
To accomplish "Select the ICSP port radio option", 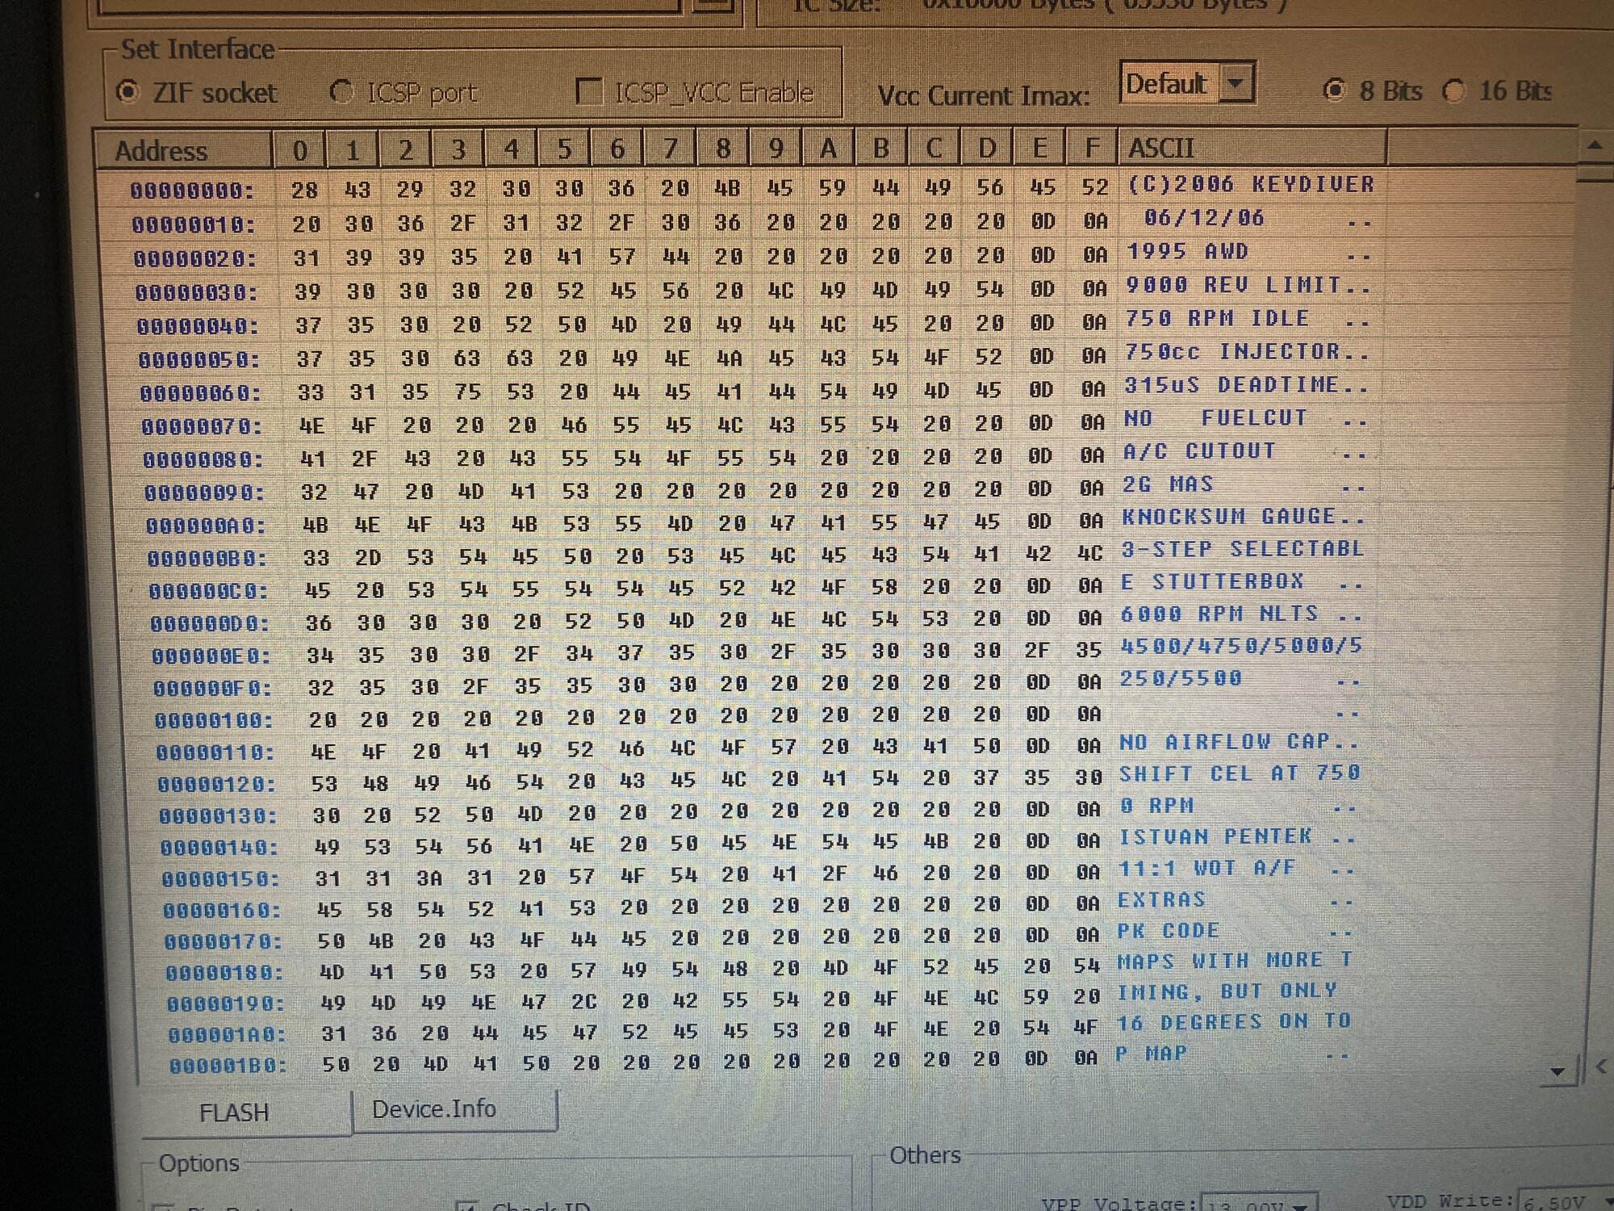I will (x=341, y=92).
